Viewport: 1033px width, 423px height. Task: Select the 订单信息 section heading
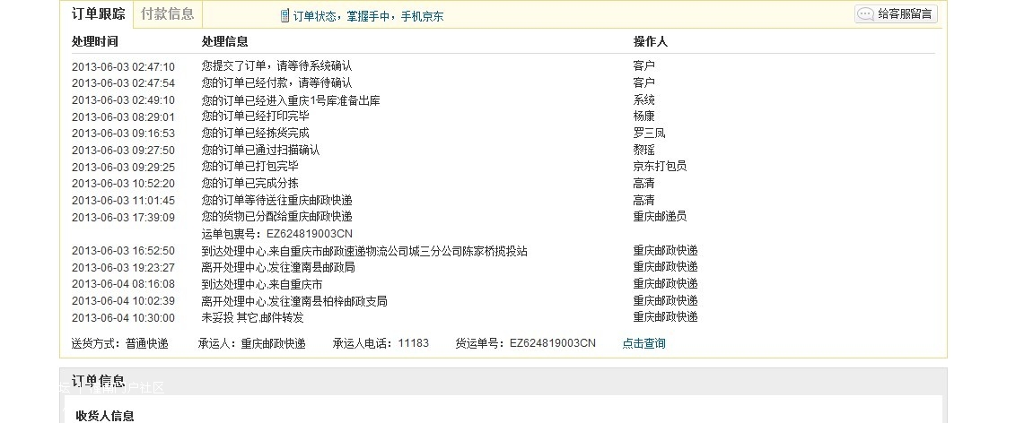(x=98, y=381)
